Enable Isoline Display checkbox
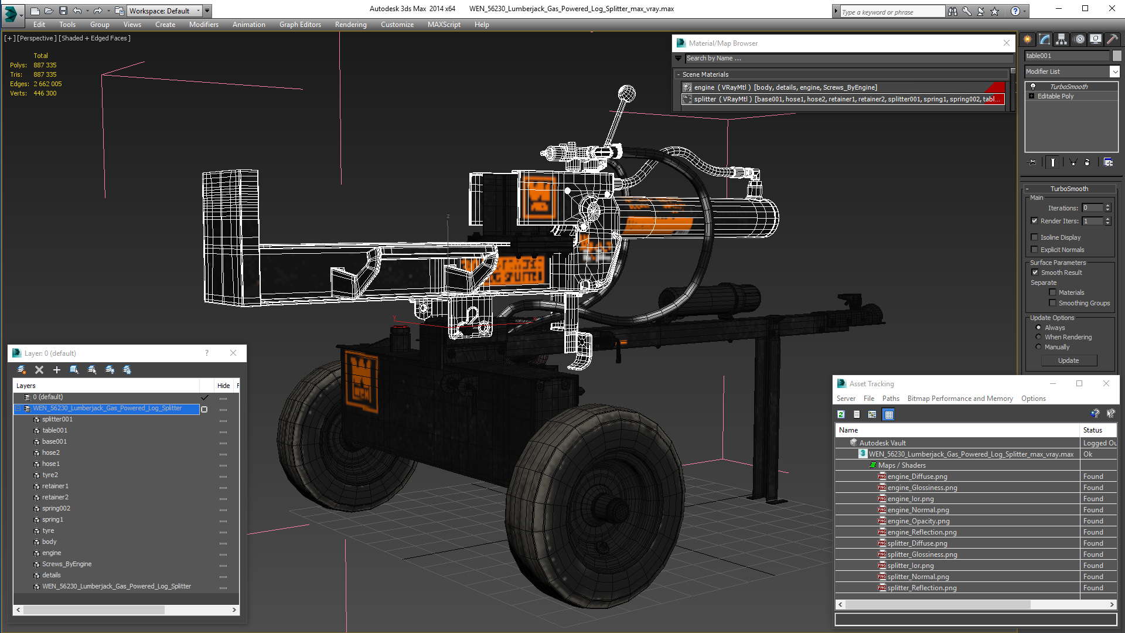Screen dimensions: 1125x633 pyautogui.click(x=1034, y=237)
